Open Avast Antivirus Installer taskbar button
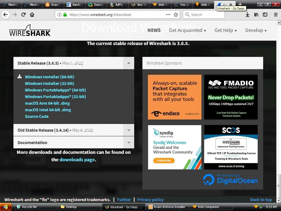The width and height of the screenshot is (281, 211). (168, 207)
